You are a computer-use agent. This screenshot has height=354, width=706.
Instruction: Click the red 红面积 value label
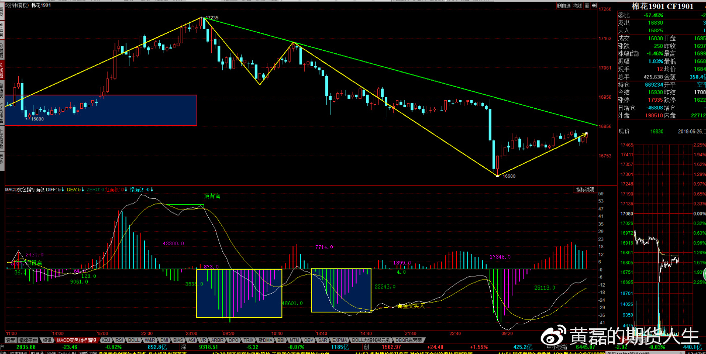point(116,190)
